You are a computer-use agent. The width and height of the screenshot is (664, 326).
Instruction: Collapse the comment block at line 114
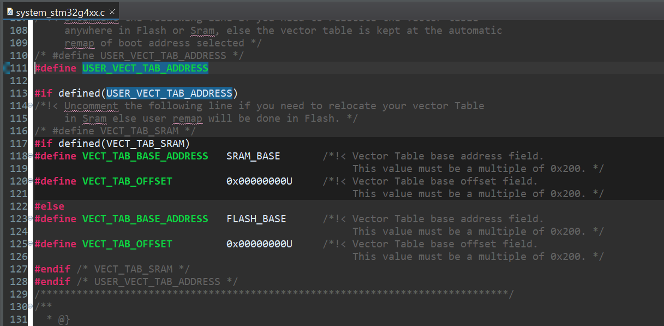[29, 106]
